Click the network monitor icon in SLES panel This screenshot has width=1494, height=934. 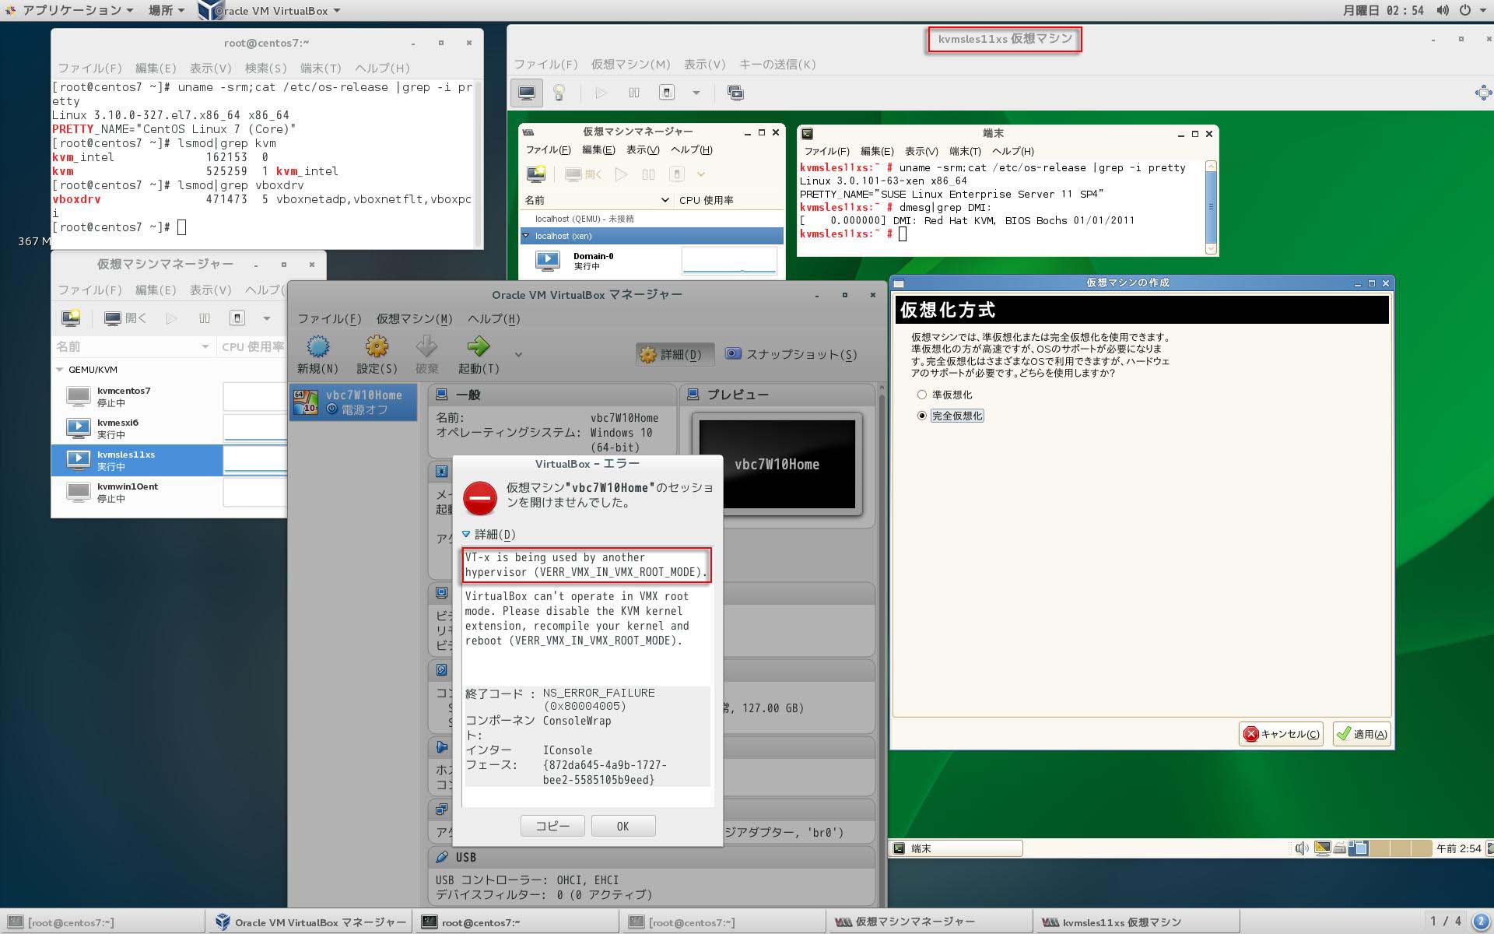pos(1322,848)
